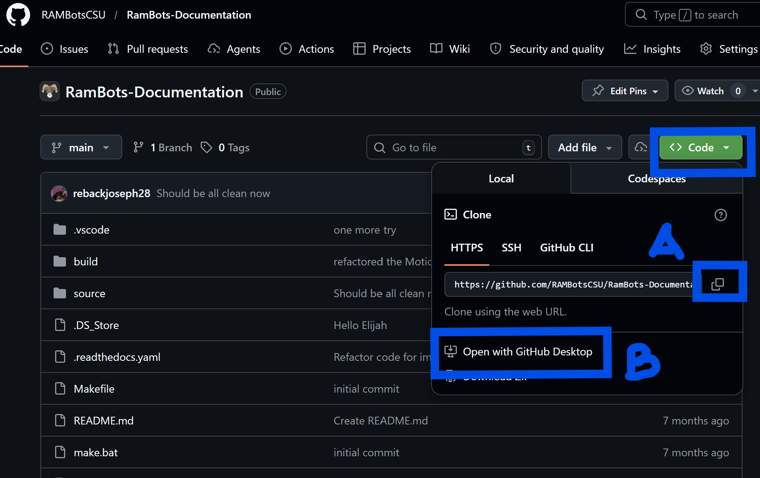The height and width of the screenshot is (478, 760).
Task: Open the Settings tab
Action: 729,49
